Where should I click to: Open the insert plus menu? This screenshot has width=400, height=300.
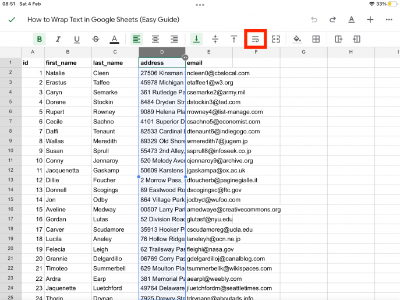pos(370,20)
